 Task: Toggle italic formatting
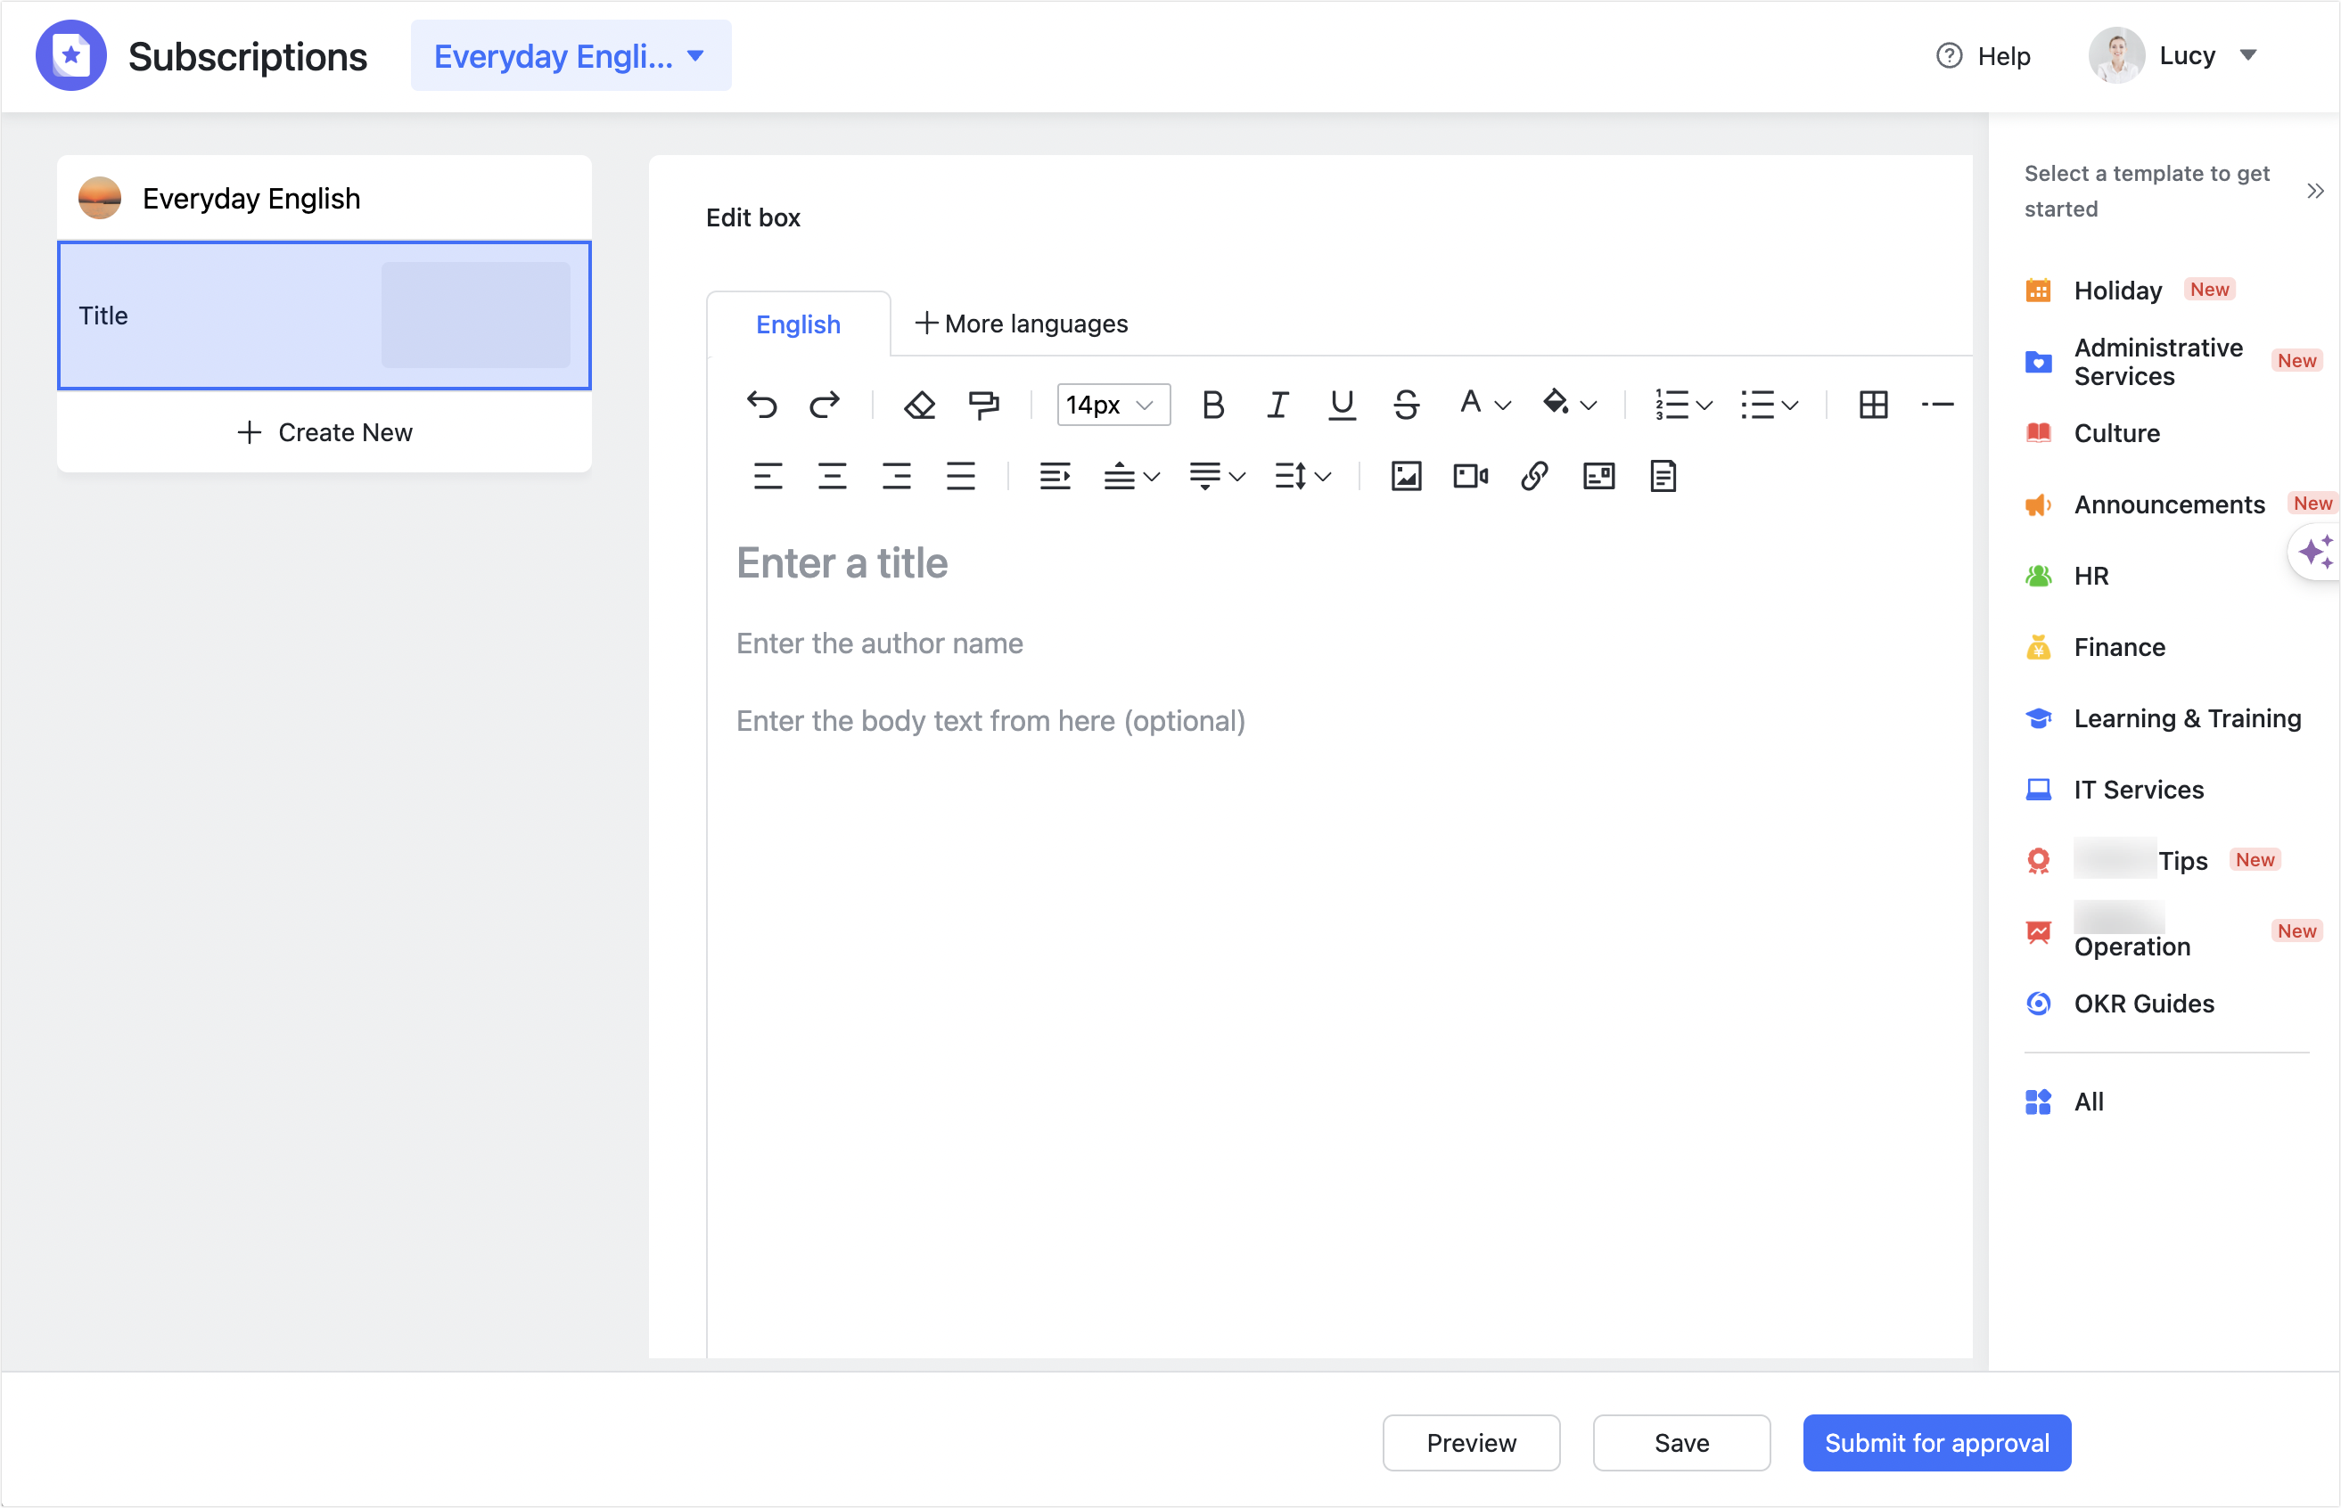(1277, 405)
